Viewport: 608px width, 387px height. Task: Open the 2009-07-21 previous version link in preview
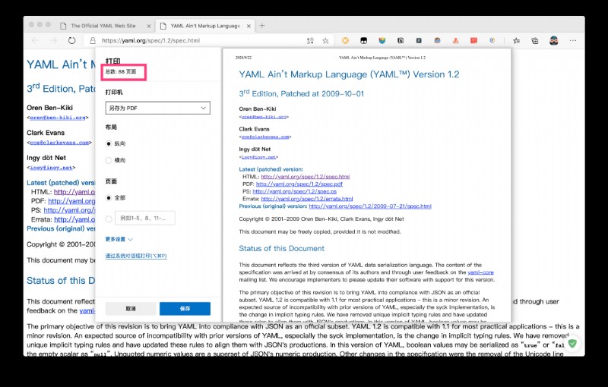pos(370,206)
